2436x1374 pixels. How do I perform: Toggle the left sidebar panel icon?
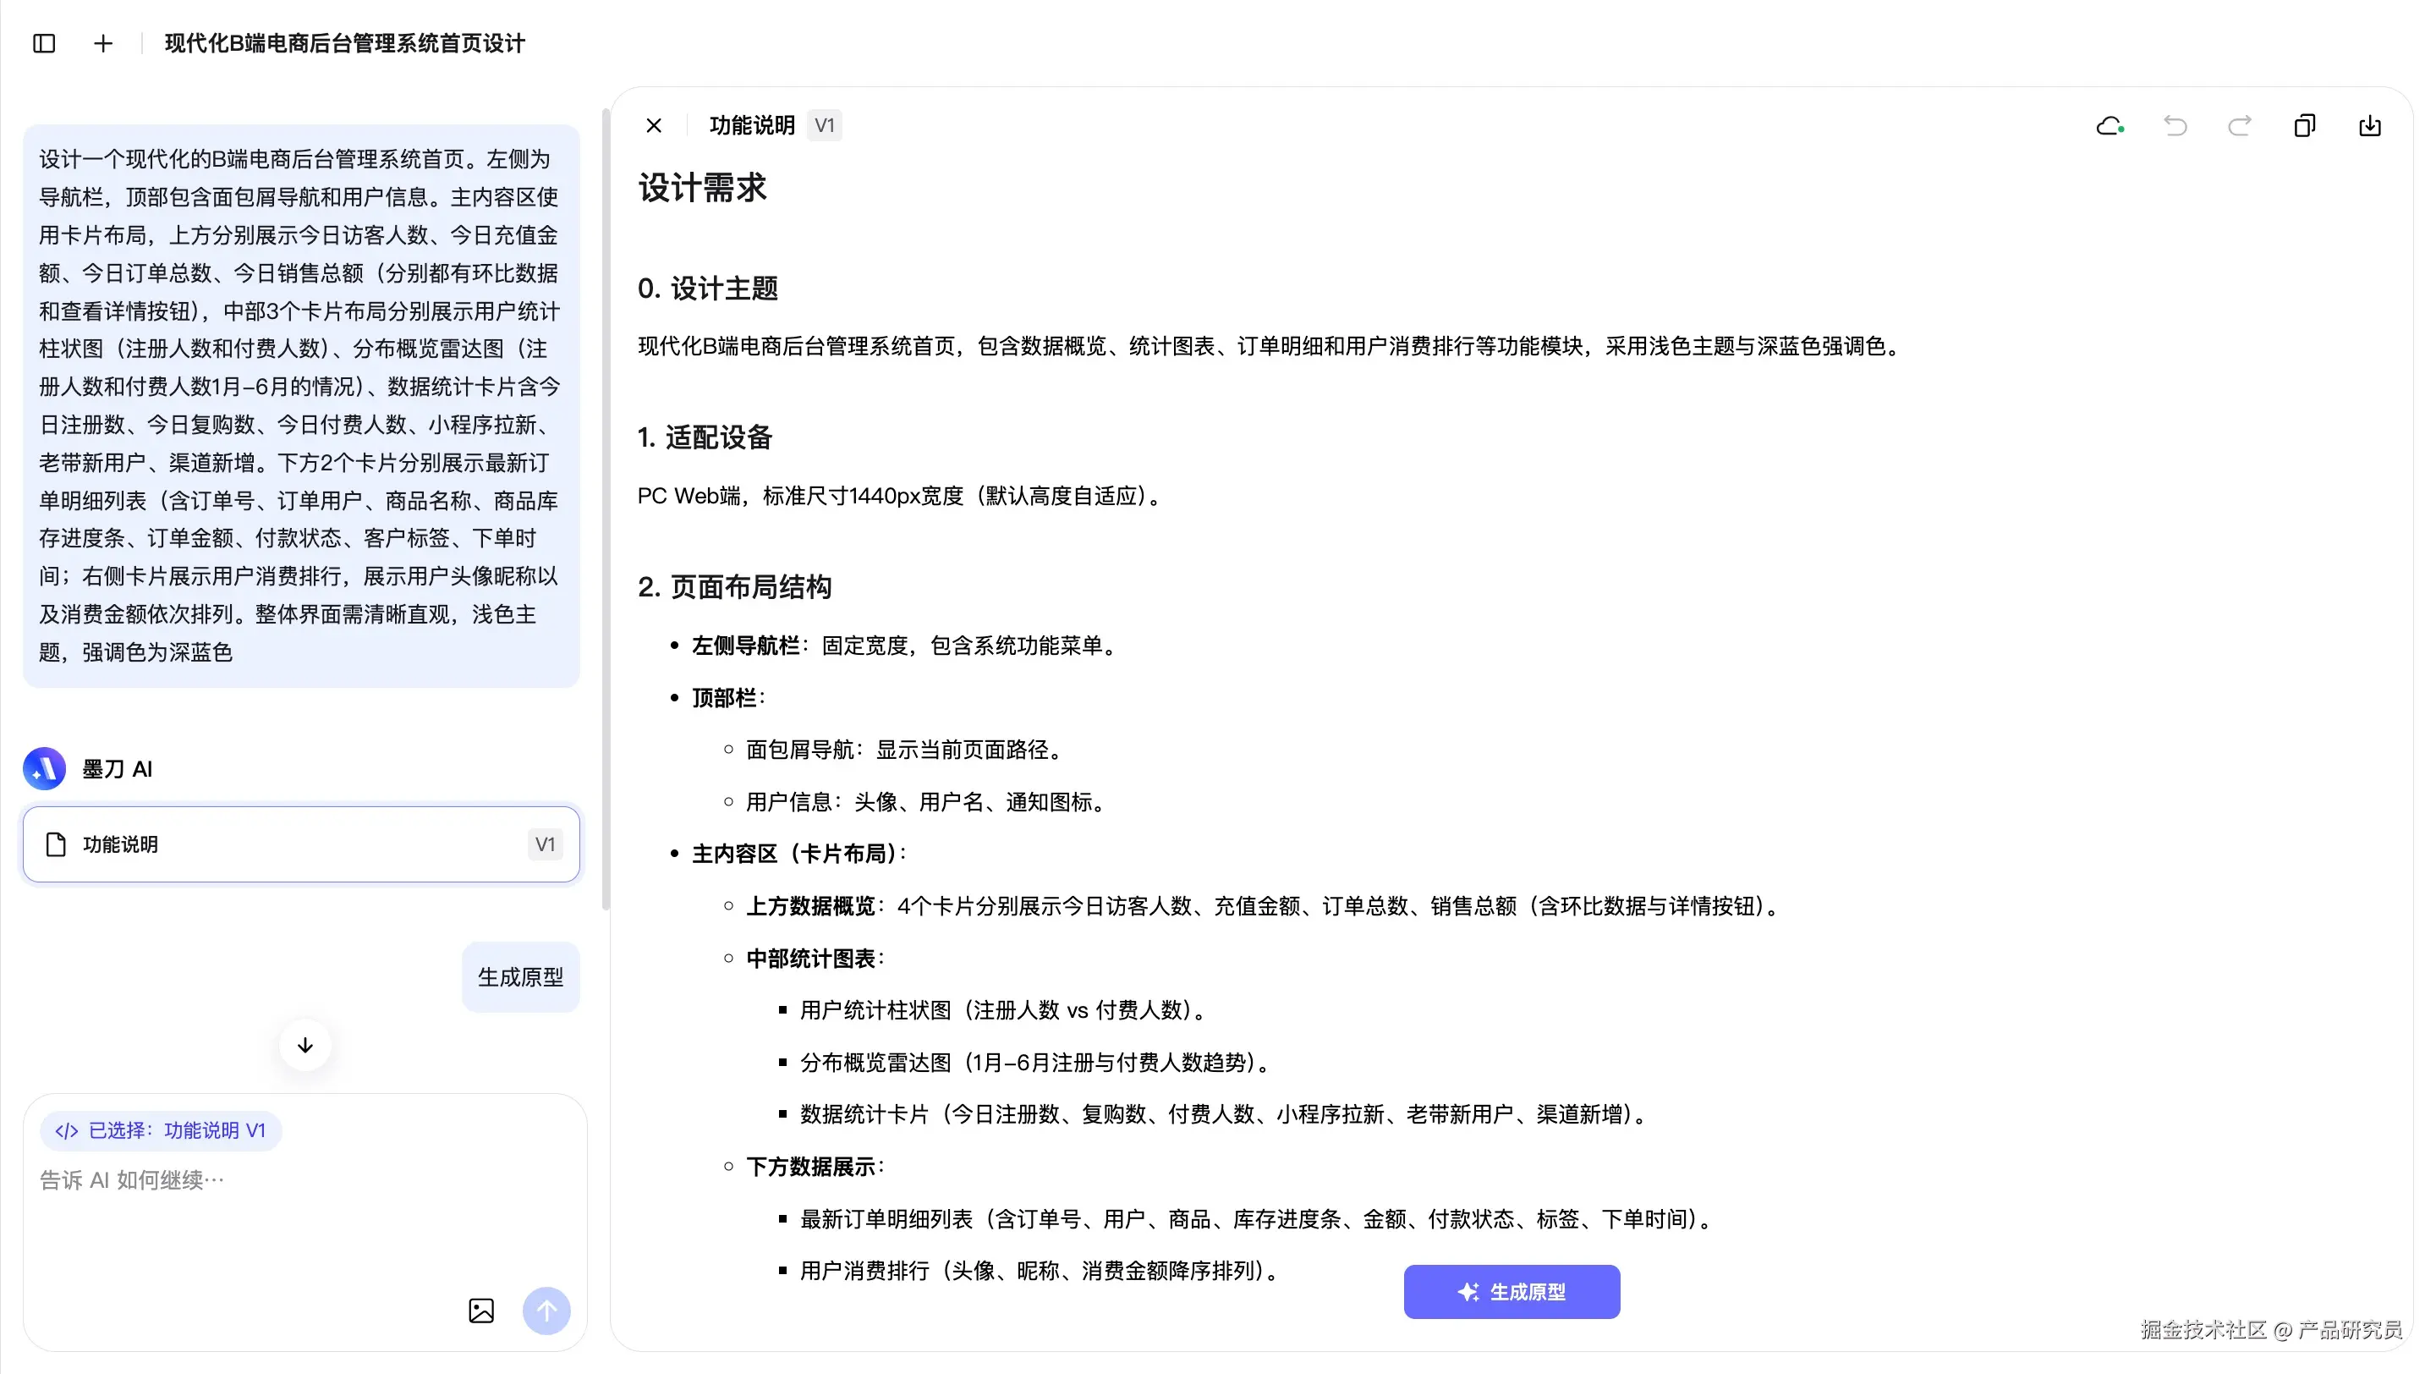pos(45,43)
